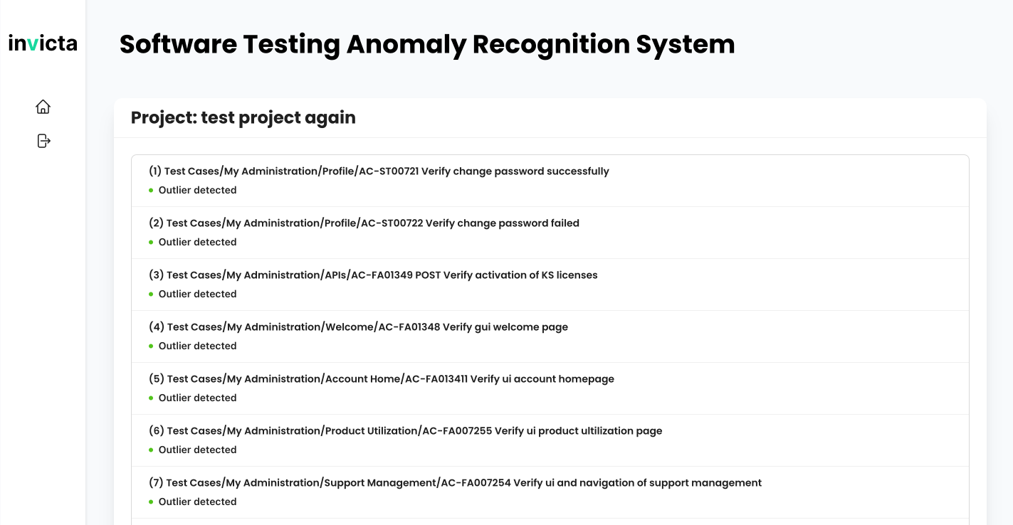1013x525 pixels.
Task: Click the invicta logo
Action: pyautogui.click(x=43, y=43)
